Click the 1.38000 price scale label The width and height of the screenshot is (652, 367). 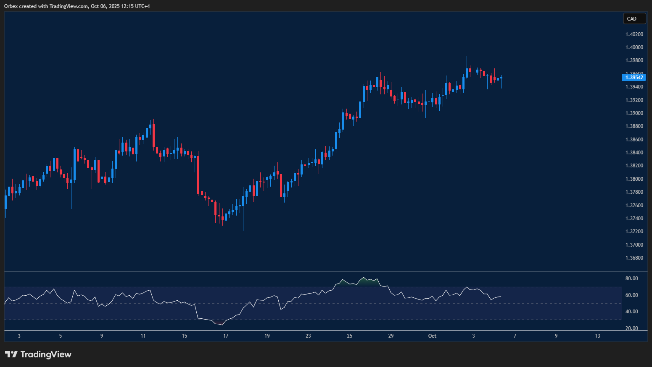[x=634, y=179]
